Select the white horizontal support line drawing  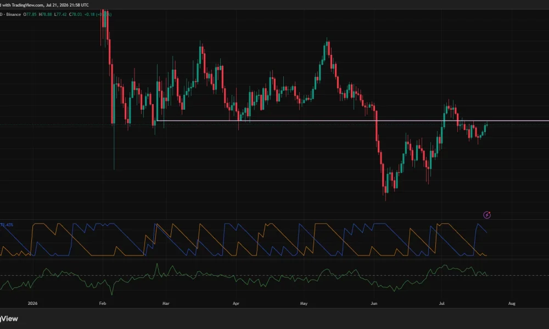pos(353,121)
